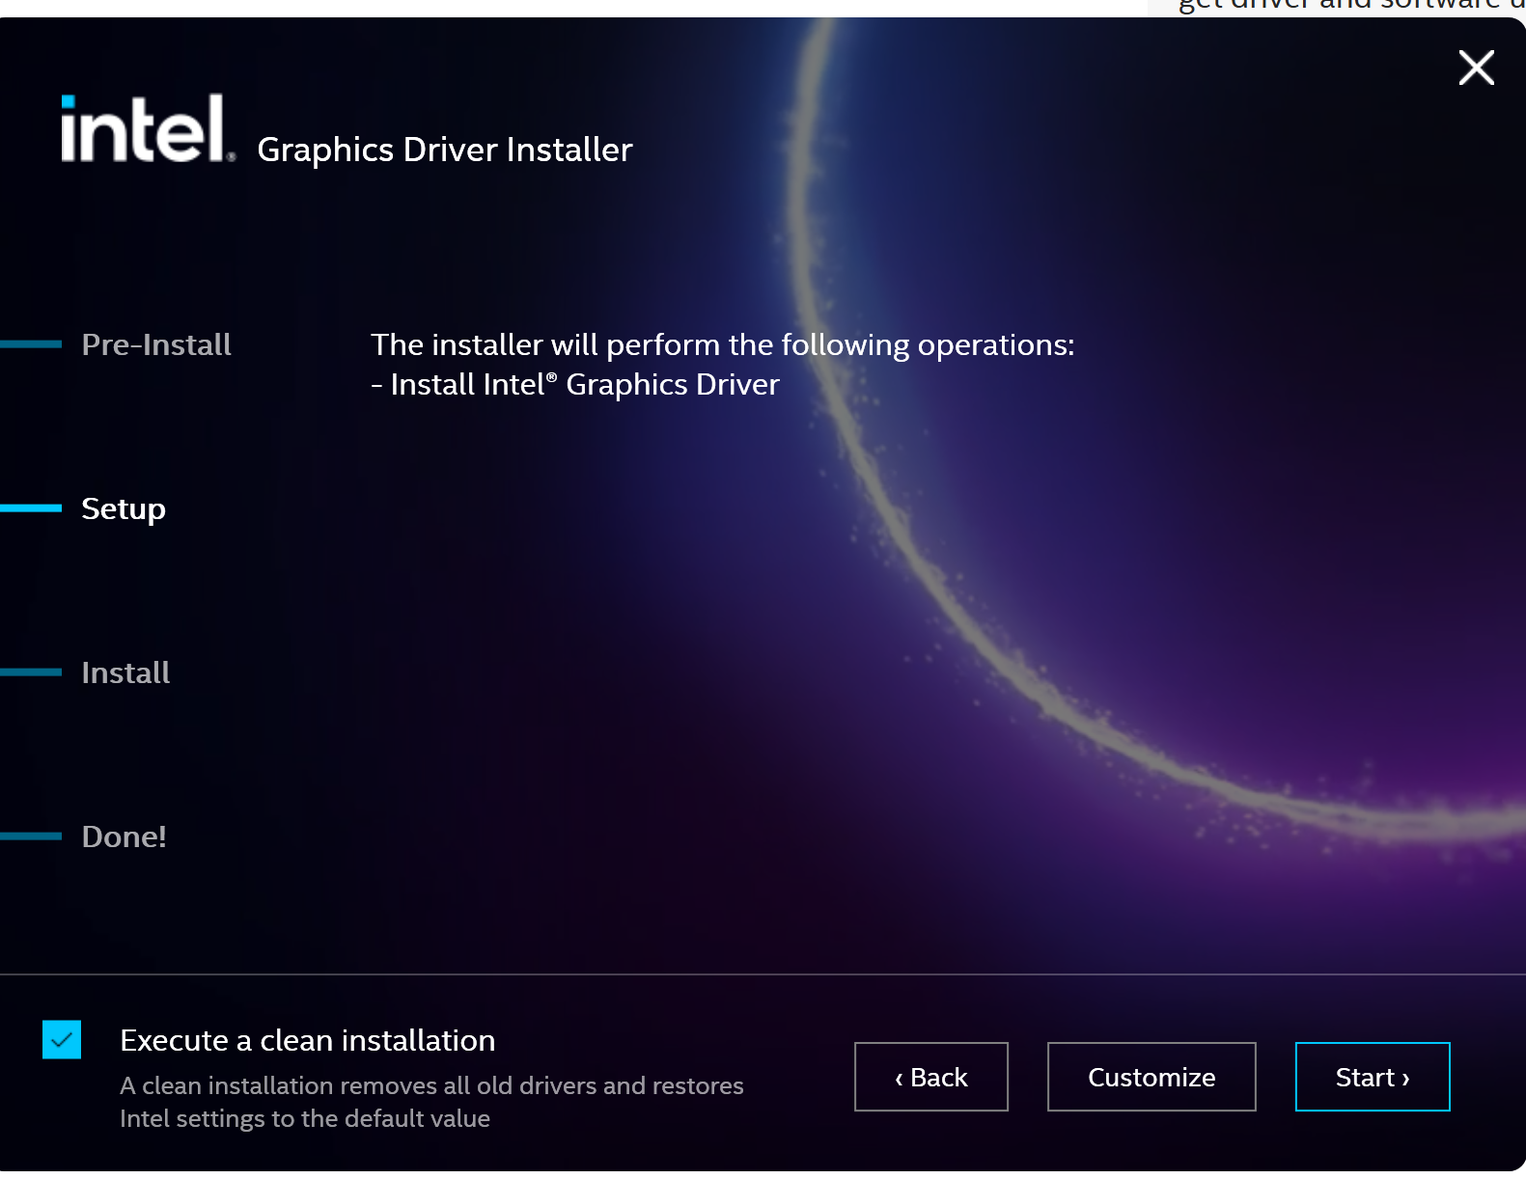Image resolution: width=1526 pixels, height=1179 pixels.
Task: Go back with the Back button
Action: tap(931, 1077)
